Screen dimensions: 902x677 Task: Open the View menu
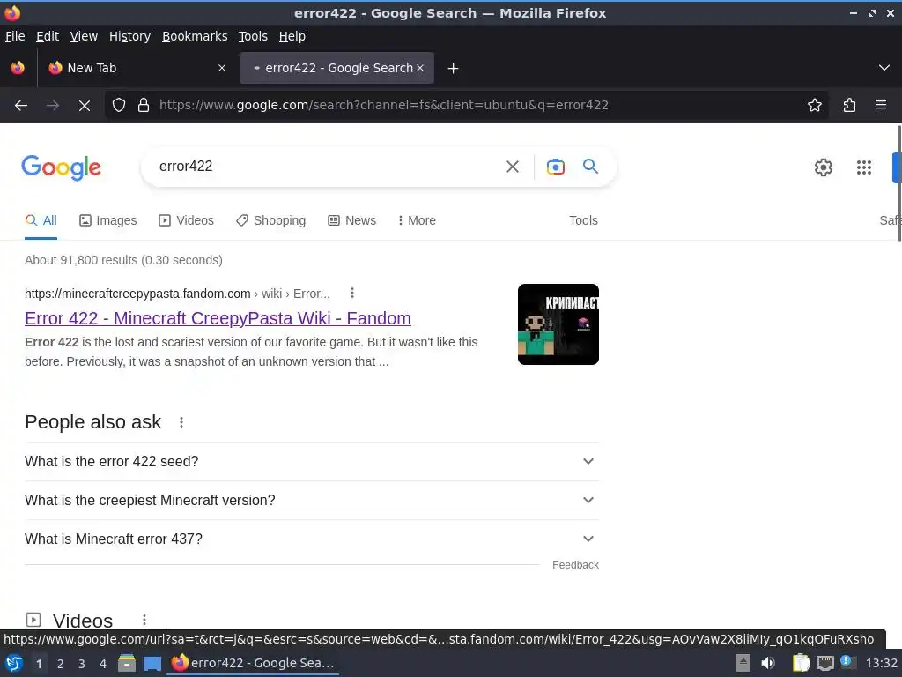(x=84, y=36)
